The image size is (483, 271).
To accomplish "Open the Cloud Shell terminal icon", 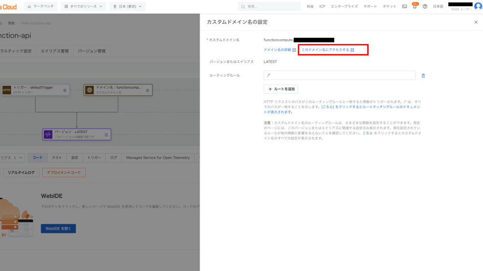I will [404, 7].
